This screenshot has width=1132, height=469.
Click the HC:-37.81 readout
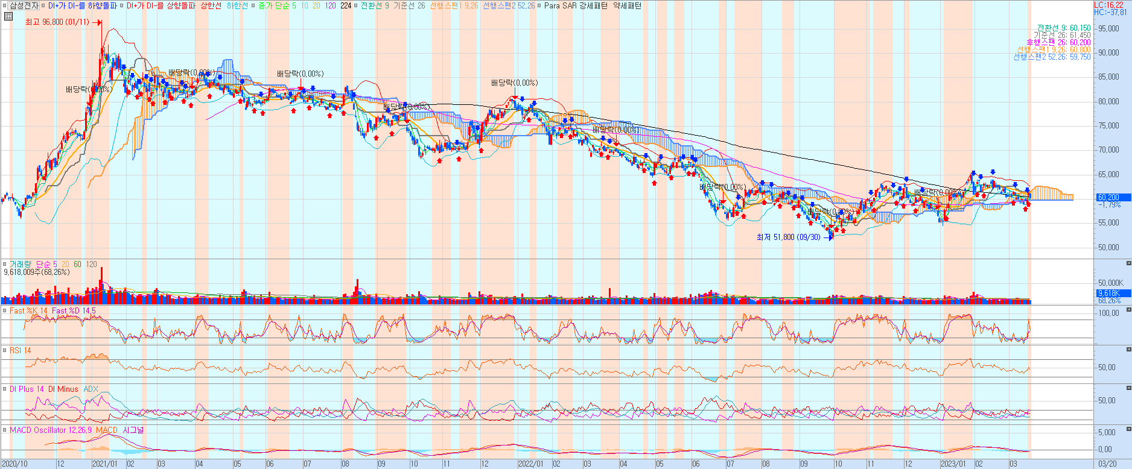click(1110, 12)
